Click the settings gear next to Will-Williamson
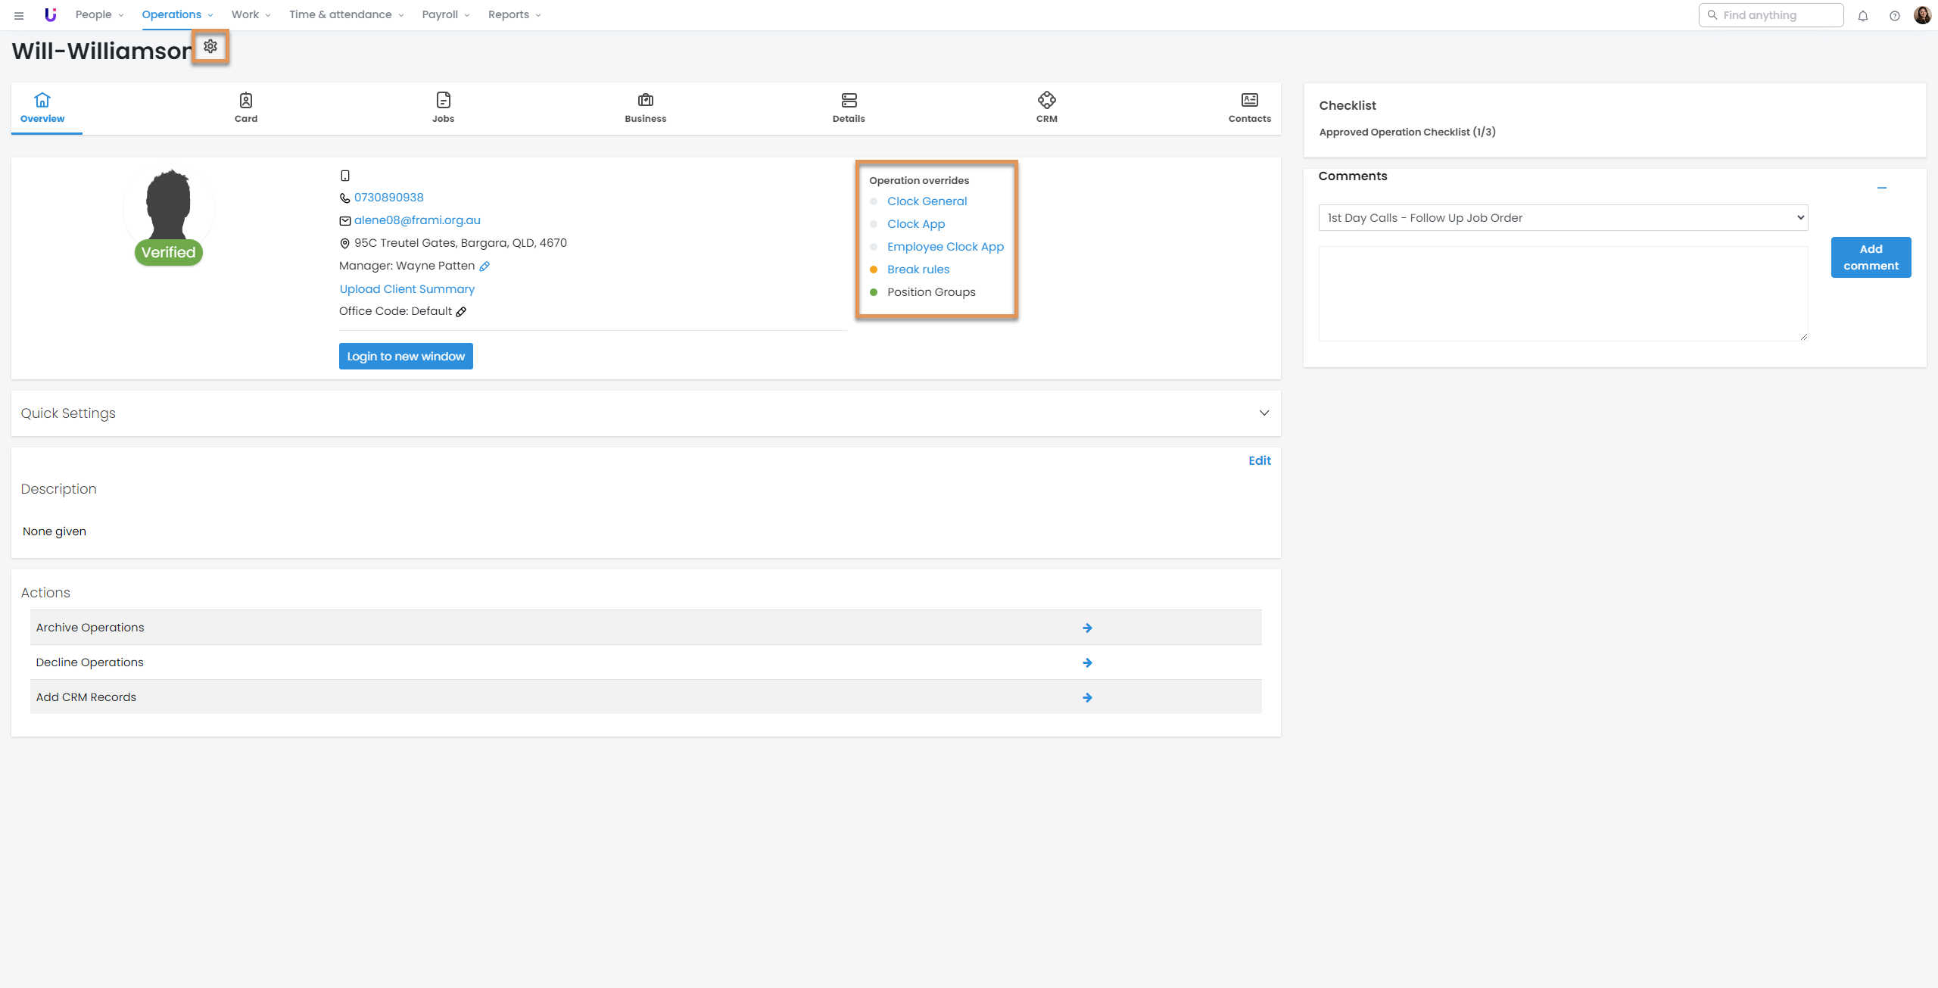 (x=210, y=46)
